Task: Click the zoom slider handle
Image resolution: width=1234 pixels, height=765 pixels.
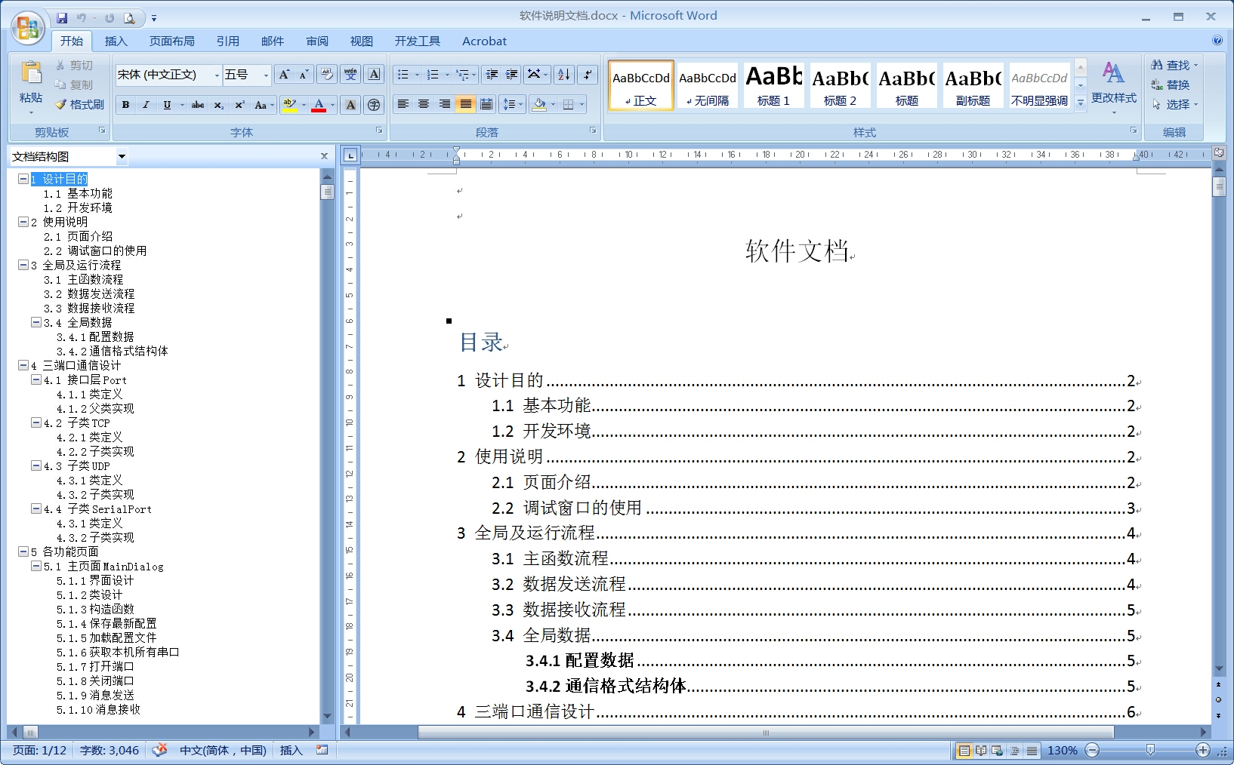Action: point(1150,750)
